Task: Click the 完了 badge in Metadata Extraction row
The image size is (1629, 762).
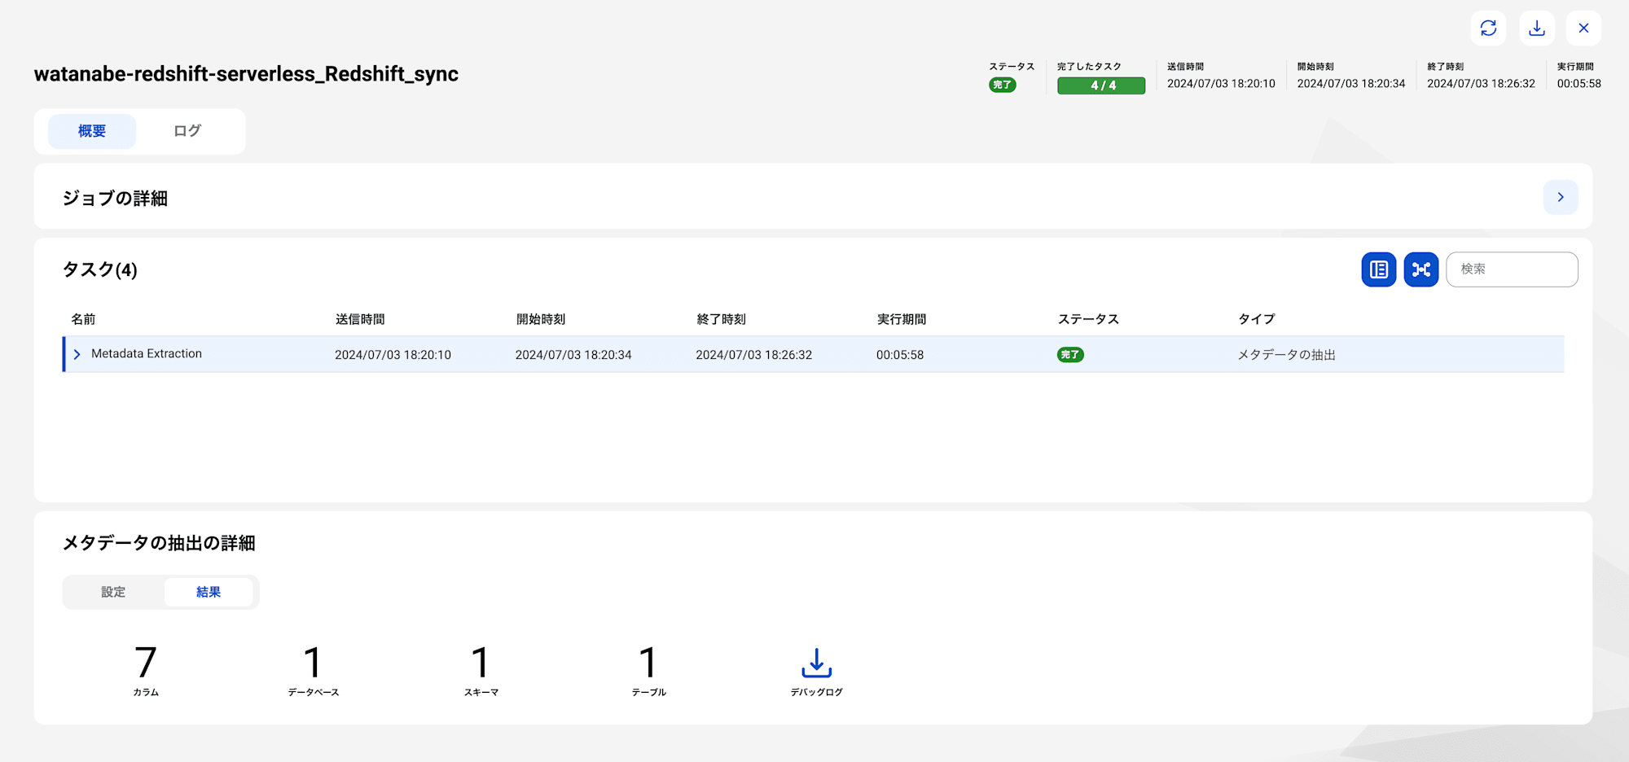Action: (1070, 355)
